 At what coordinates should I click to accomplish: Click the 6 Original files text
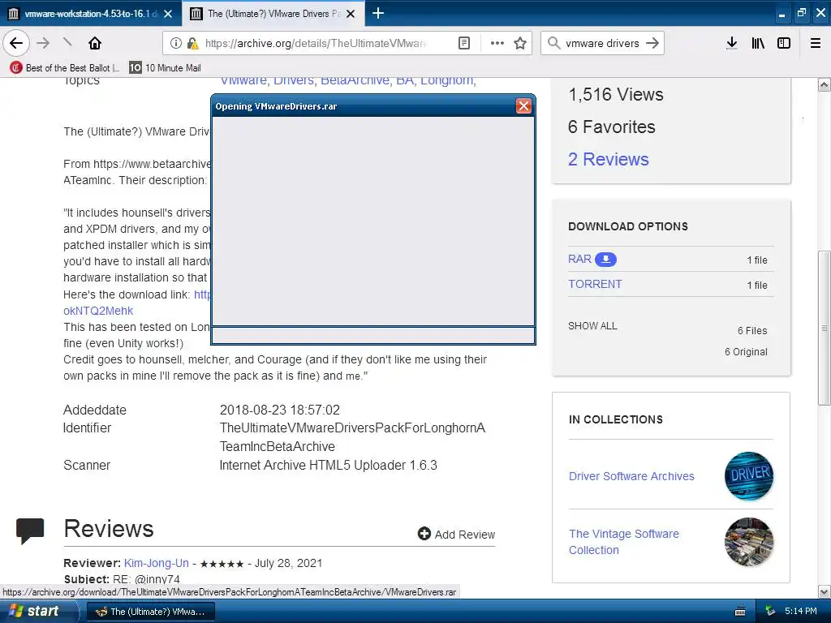click(747, 352)
